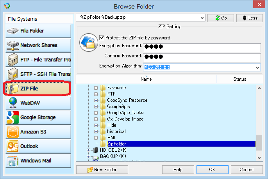Cancel the Browse Folder dialog
Viewport: 268px width, 179px height.
pyautogui.click(x=247, y=170)
